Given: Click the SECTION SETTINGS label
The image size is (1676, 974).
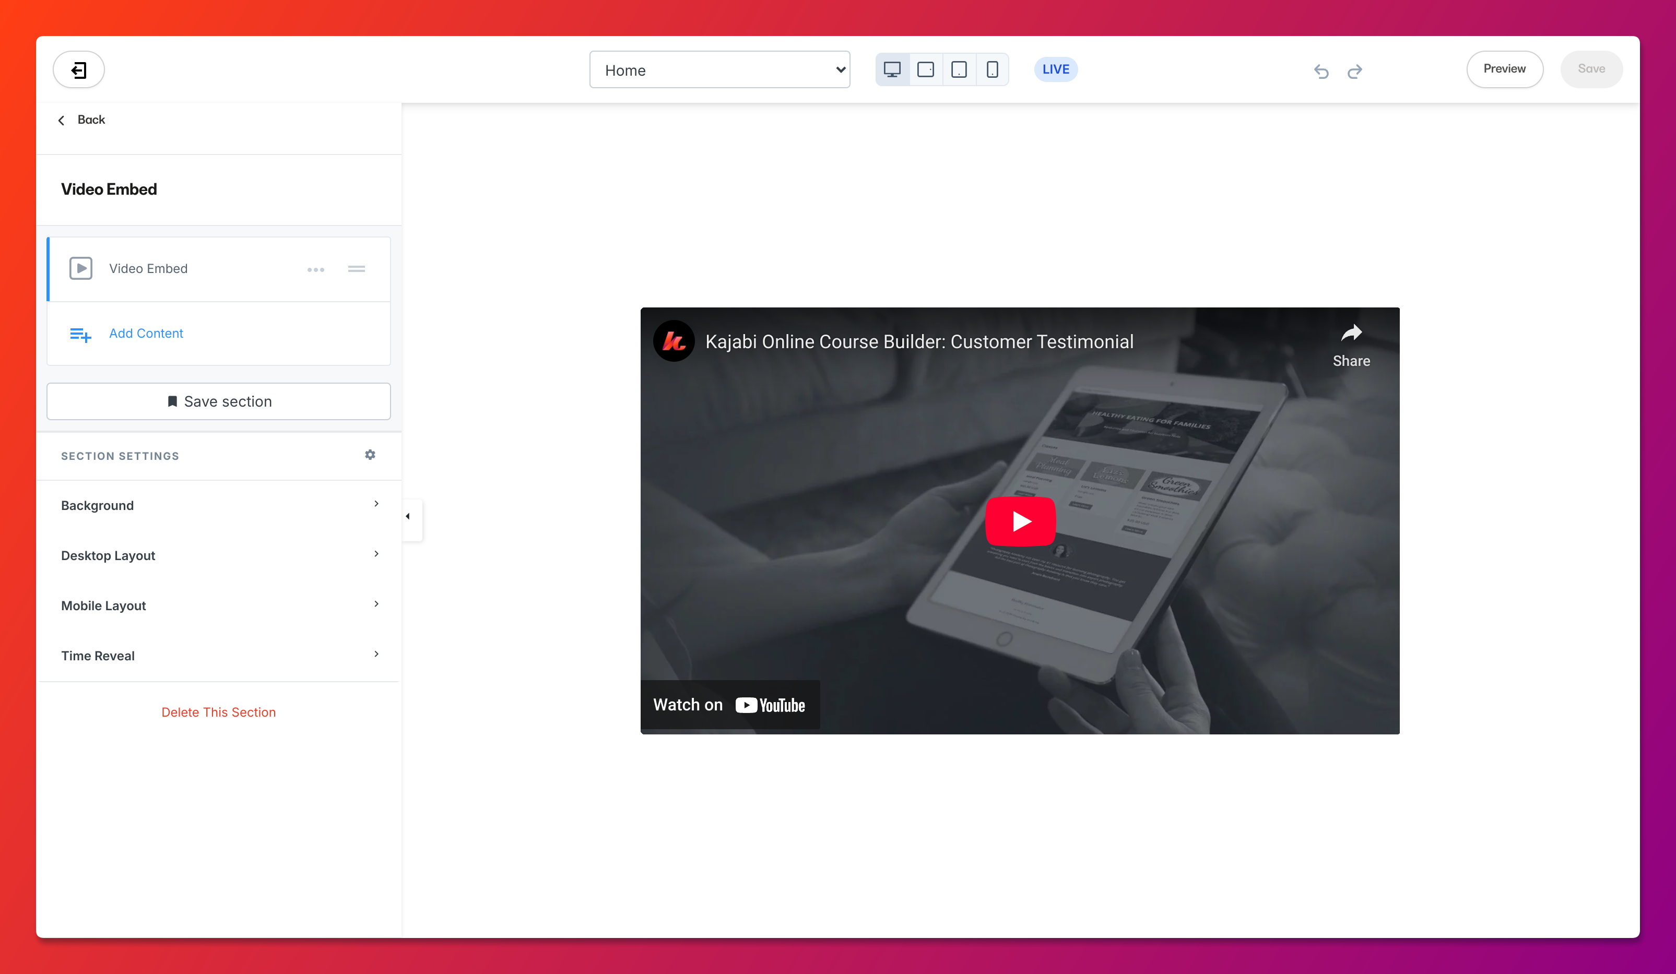Looking at the screenshot, I should 120,456.
